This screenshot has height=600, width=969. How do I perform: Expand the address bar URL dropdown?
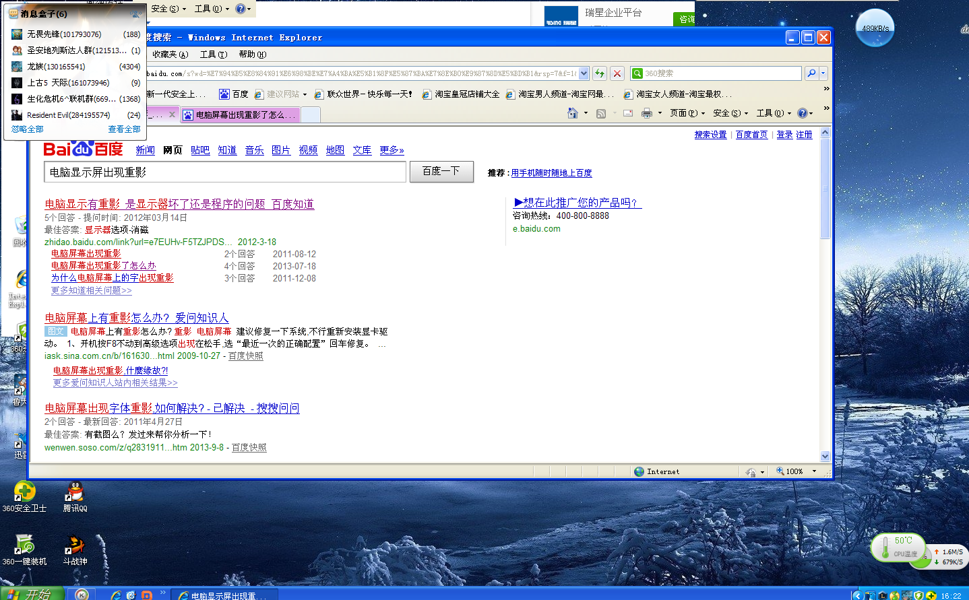pyautogui.click(x=584, y=73)
